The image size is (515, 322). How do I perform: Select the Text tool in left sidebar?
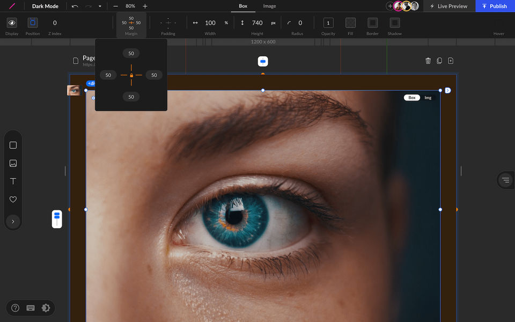point(13,181)
